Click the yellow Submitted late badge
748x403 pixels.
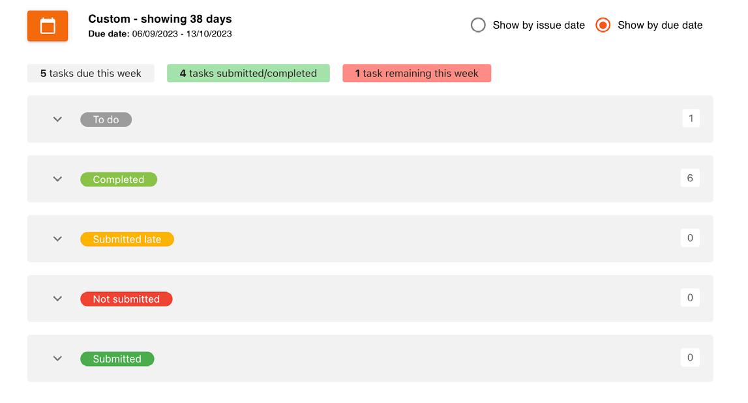click(x=127, y=239)
